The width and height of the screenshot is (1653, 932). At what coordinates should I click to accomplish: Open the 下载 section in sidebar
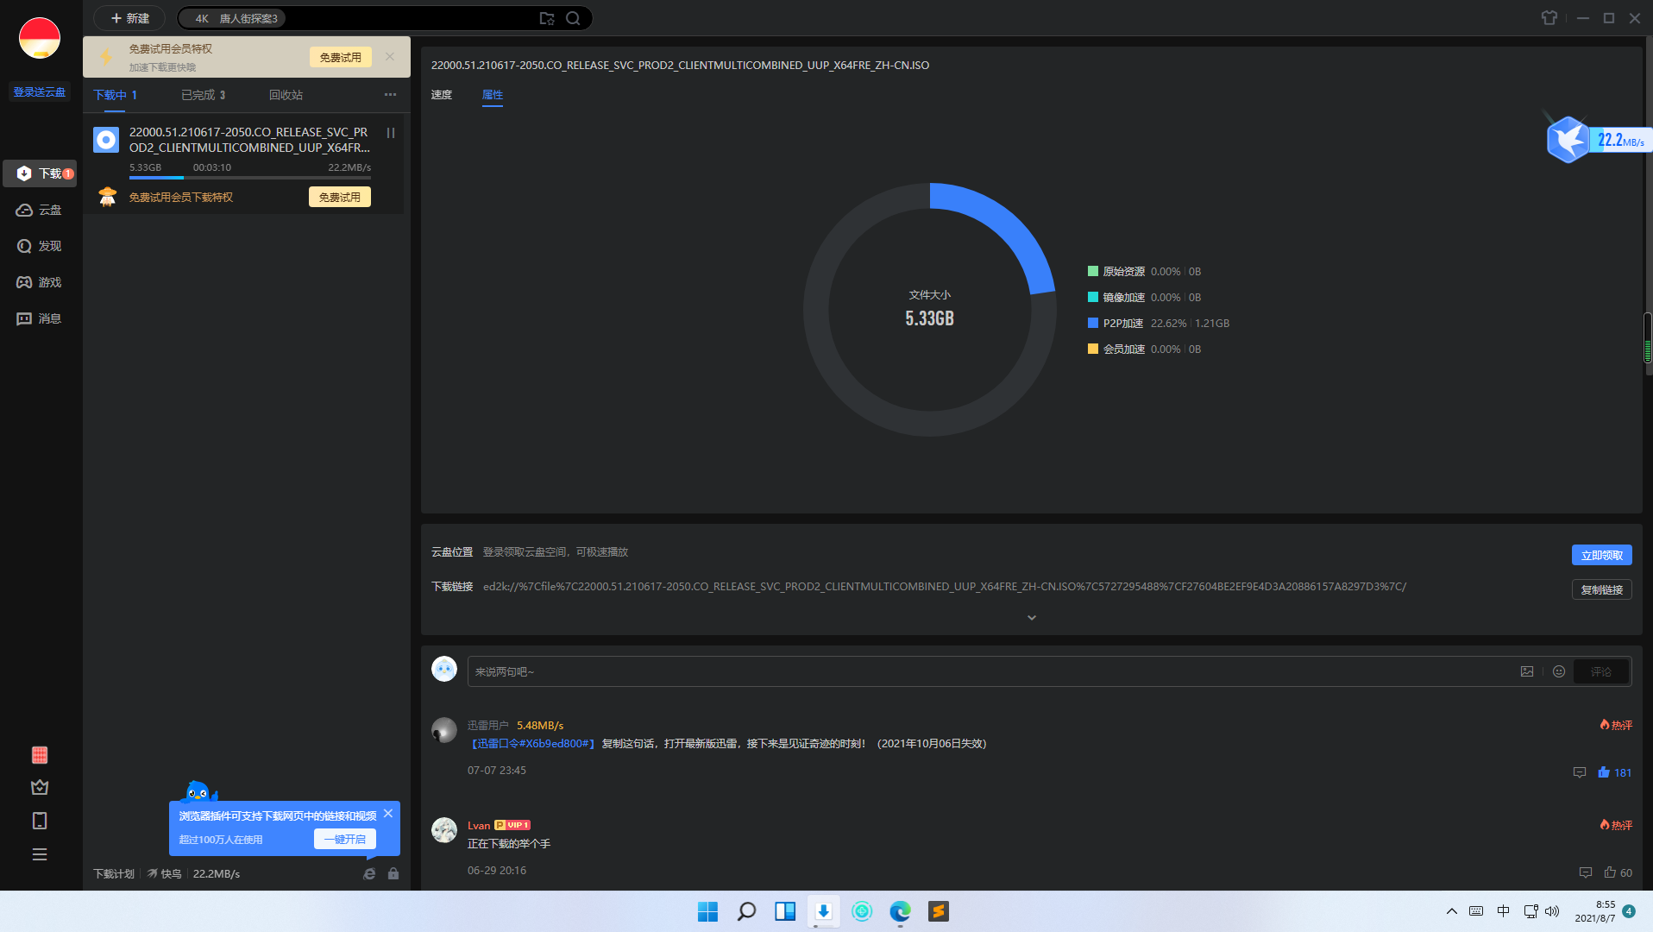(x=41, y=173)
